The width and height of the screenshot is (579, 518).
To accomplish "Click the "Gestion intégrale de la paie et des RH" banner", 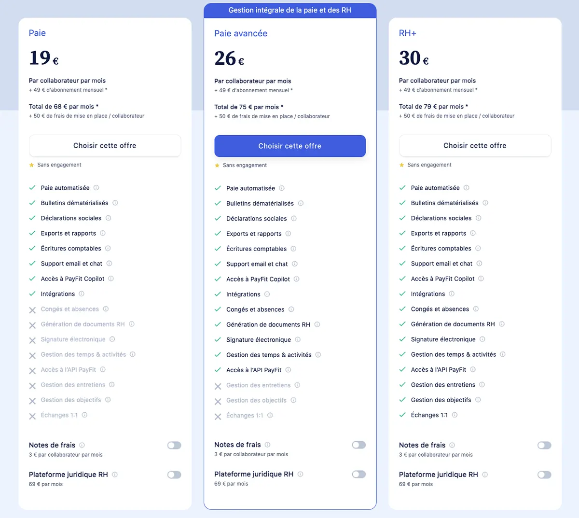I will pyautogui.click(x=290, y=10).
